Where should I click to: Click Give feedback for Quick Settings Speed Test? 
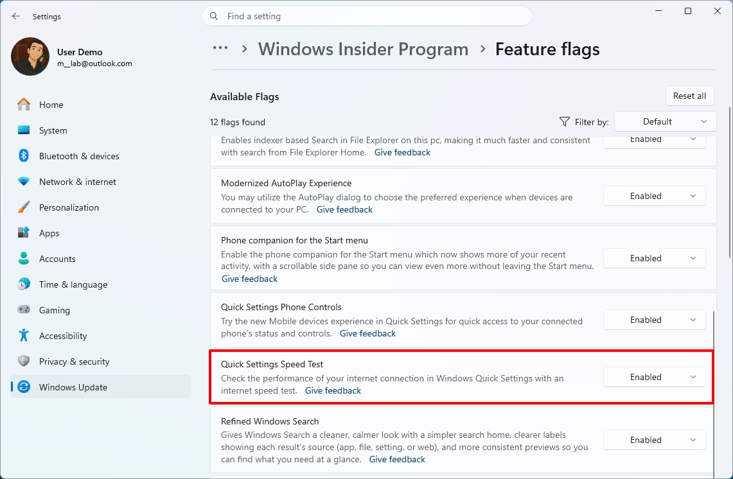coord(333,390)
